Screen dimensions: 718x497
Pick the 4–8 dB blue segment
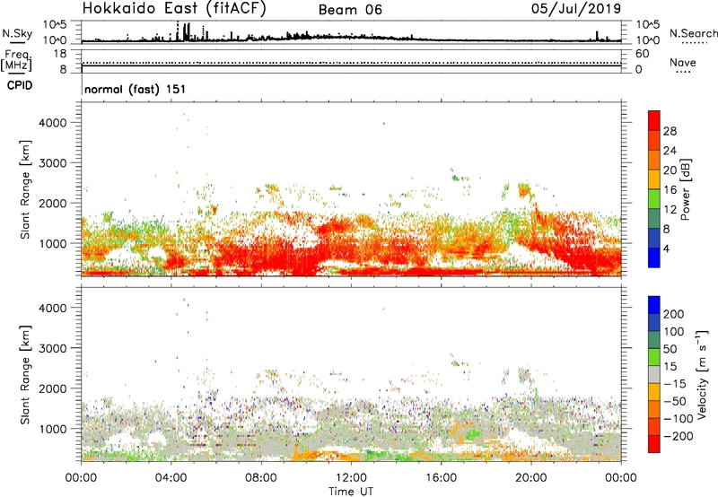pos(654,239)
